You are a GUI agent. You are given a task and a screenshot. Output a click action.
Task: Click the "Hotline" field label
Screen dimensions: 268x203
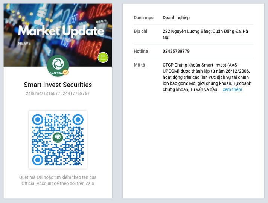click(x=141, y=51)
